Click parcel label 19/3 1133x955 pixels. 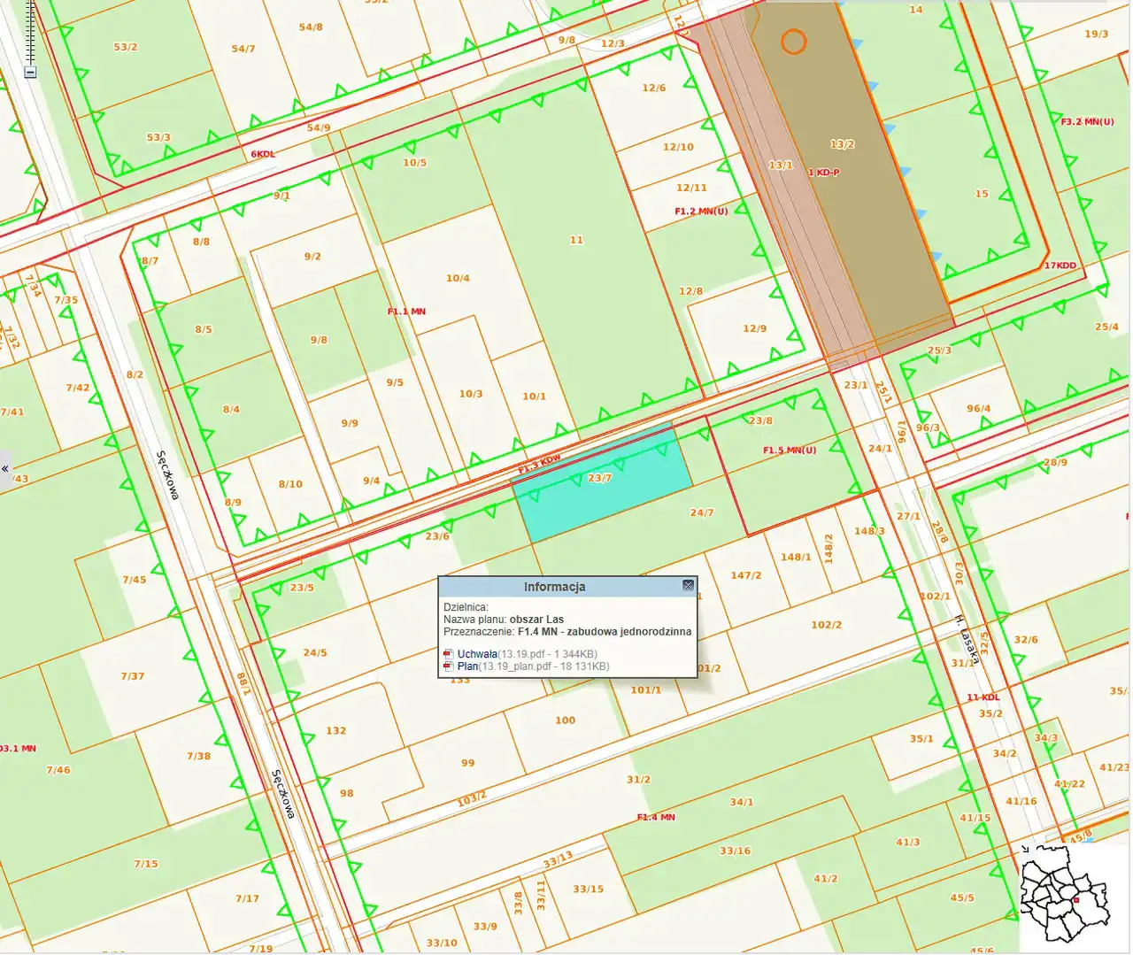tap(1097, 34)
